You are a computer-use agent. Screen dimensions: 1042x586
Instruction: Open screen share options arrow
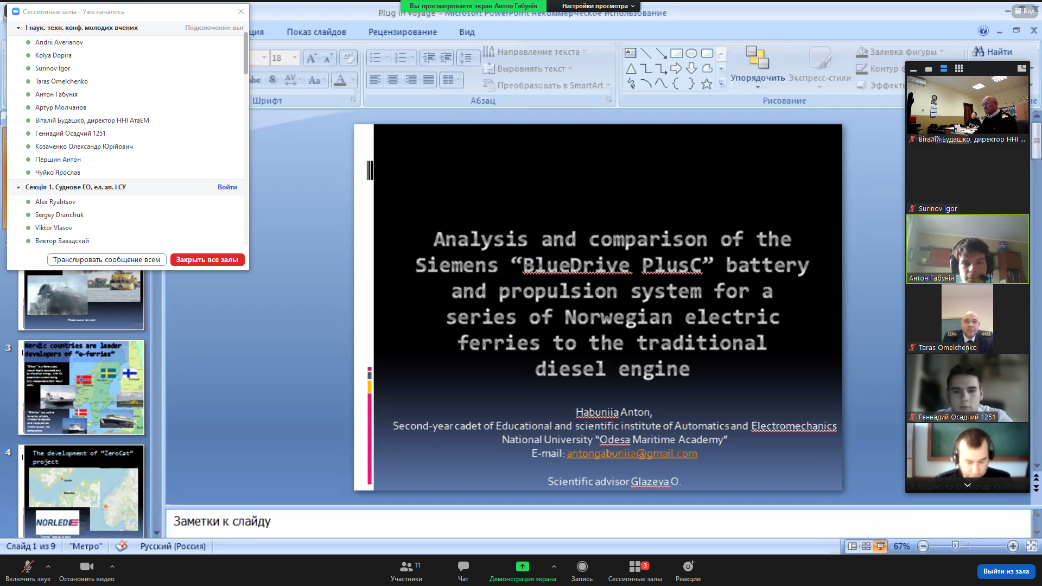(x=554, y=566)
